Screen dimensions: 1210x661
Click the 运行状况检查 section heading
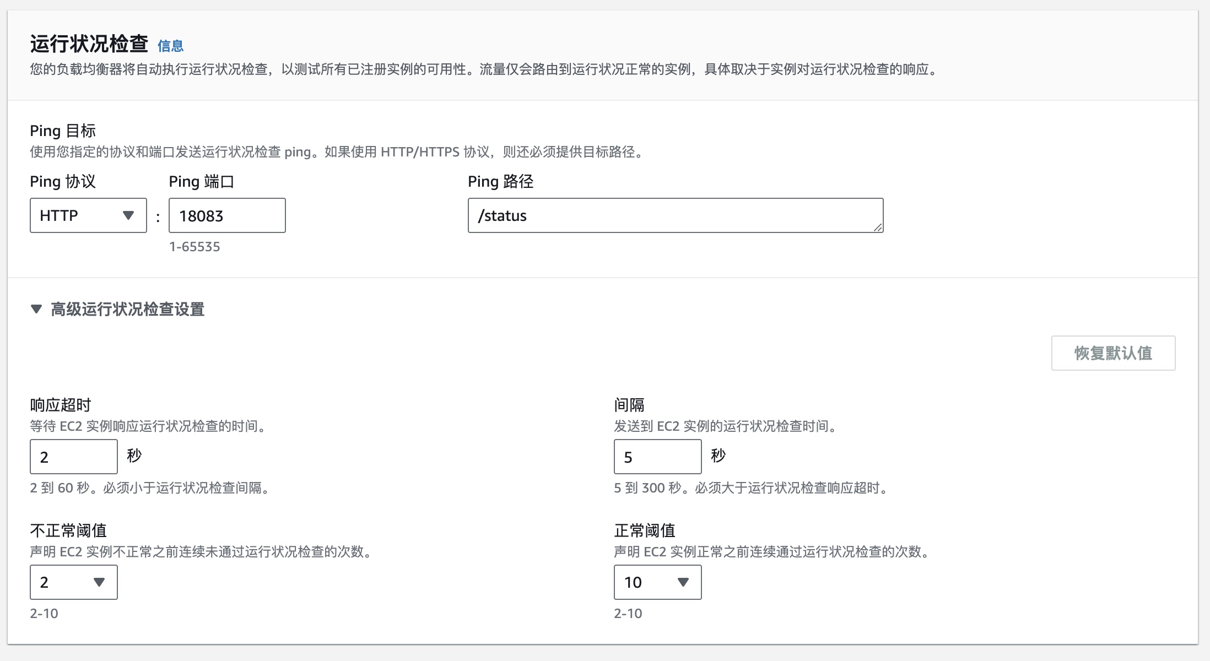point(89,44)
